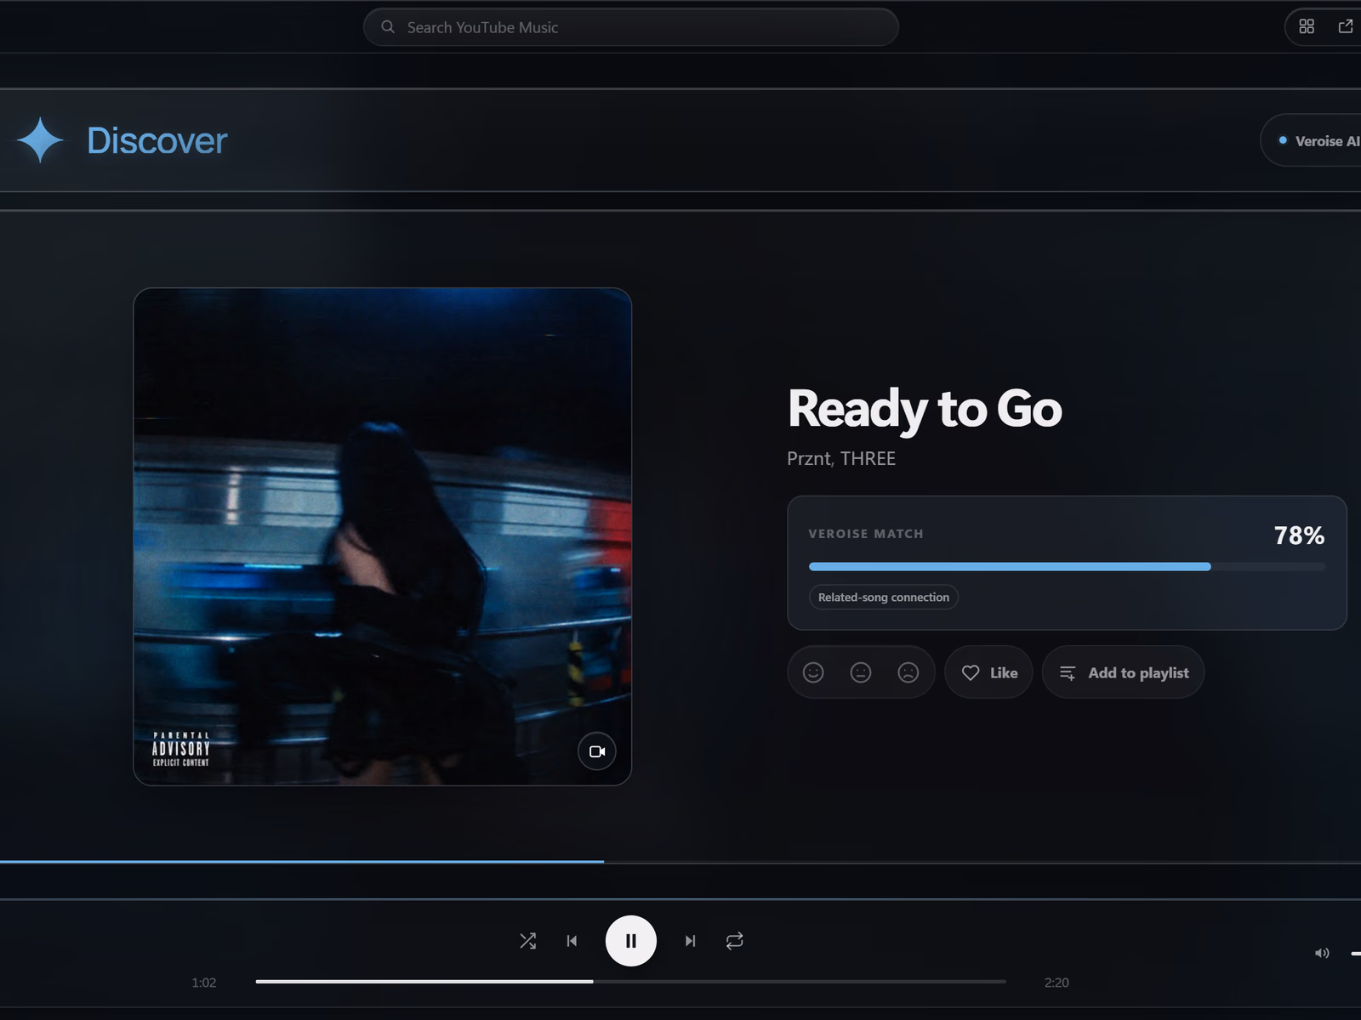Skip to the next track
The image size is (1361, 1020).
[x=690, y=941]
